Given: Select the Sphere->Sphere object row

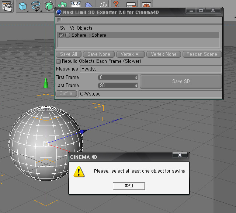Looking at the screenshot, I should click(138, 35).
